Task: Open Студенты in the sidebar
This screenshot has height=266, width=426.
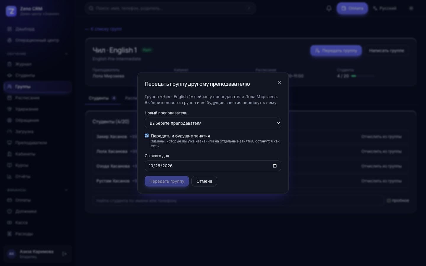Action: coord(38,75)
